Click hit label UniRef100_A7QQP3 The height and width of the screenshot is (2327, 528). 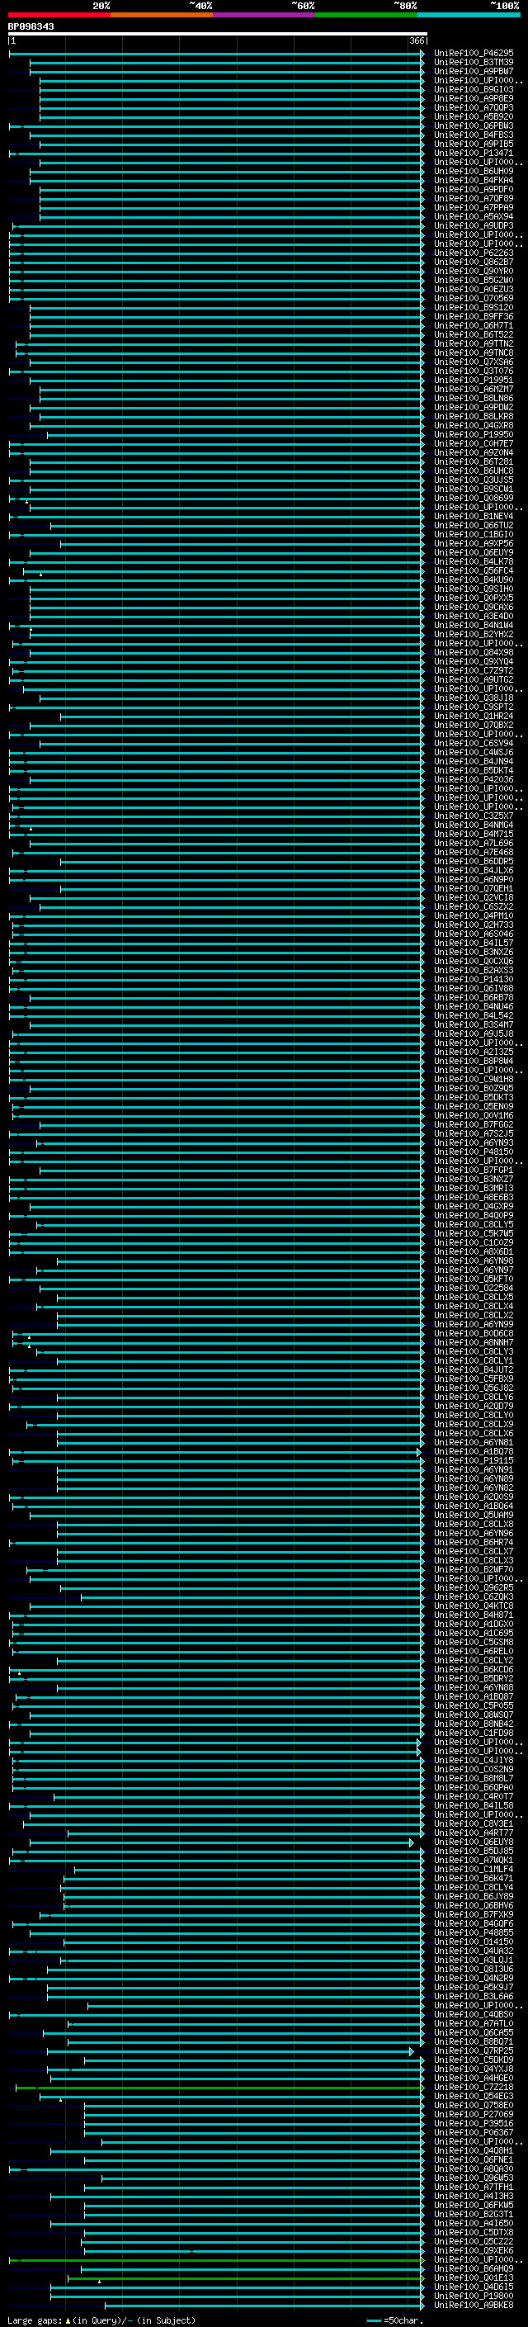click(x=473, y=107)
